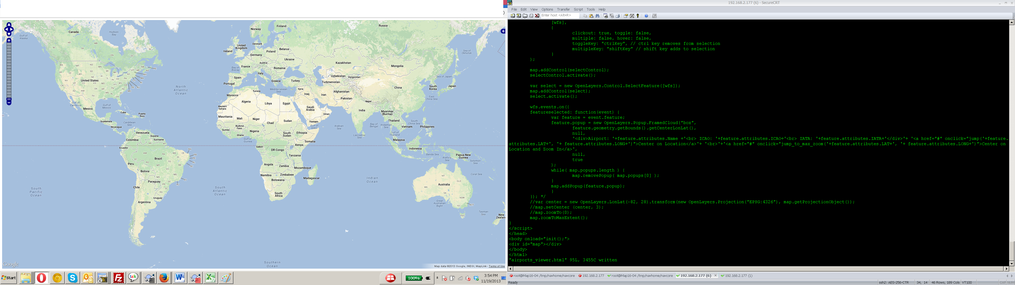This screenshot has height=285, width=1015.
Task: Expand the map layer switcher plus
Action: click(x=503, y=31)
